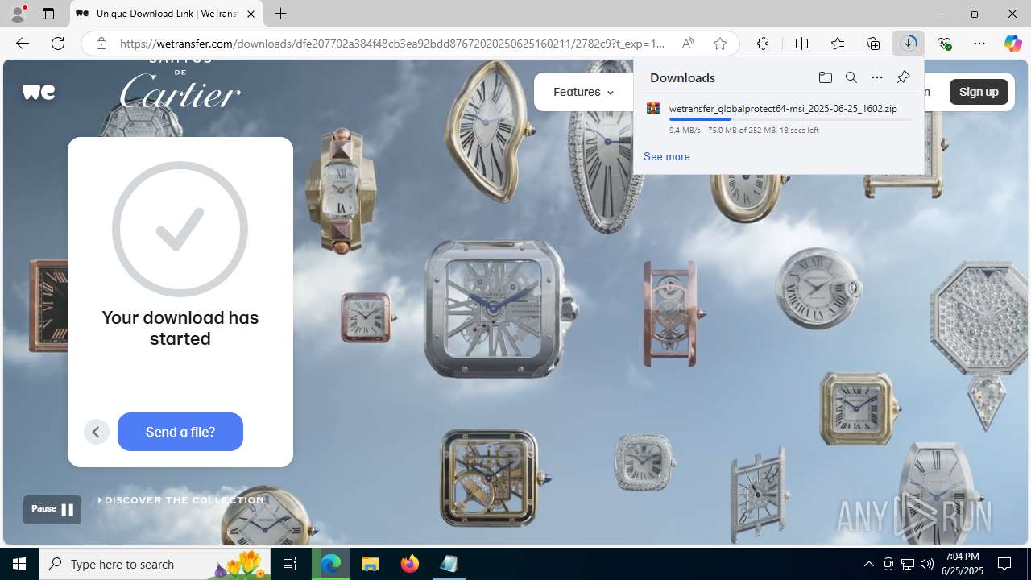Click the browser Back arrow

coord(23,43)
